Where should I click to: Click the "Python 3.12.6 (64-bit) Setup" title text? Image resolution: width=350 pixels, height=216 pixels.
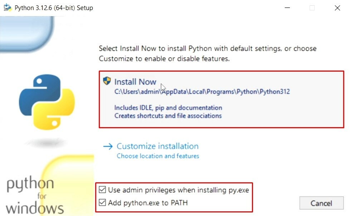[x=54, y=8]
